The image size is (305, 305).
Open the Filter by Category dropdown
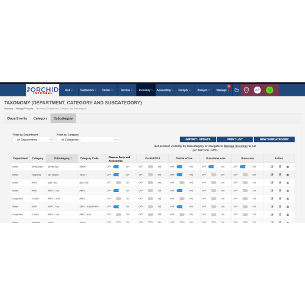click(87, 140)
